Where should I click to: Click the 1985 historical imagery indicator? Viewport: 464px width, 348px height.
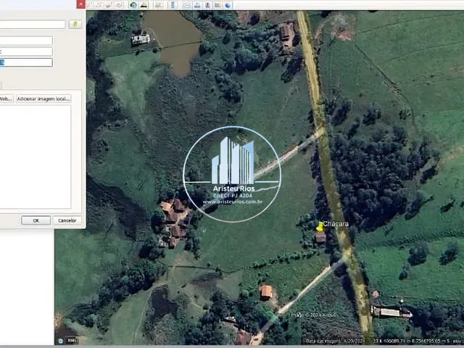point(72,341)
